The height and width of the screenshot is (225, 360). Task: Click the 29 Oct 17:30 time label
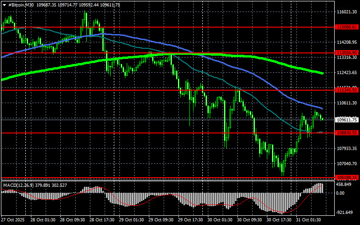190,220
